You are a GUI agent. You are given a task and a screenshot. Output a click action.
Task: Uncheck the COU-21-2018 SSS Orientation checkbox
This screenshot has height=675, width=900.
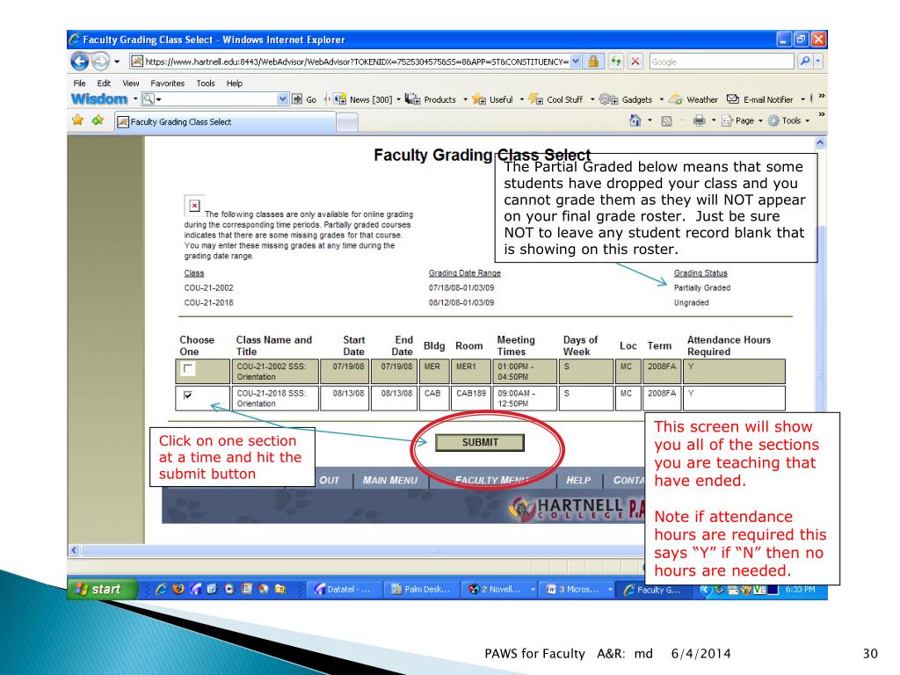(x=185, y=396)
